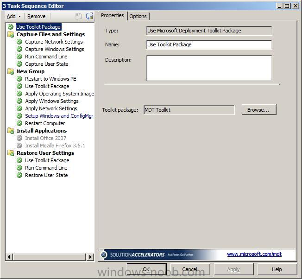Click the Type field showing Use Microsoft Deployment Toolkit Package
Screen dimensions: 302x279
(209, 31)
